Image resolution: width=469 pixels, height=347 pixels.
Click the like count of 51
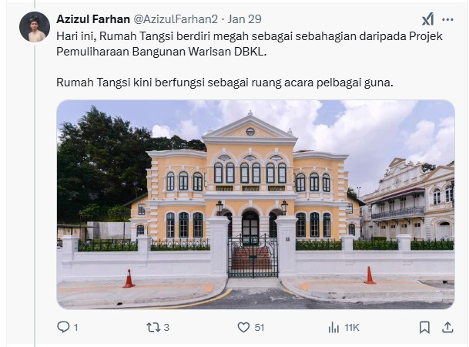[x=260, y=328]
